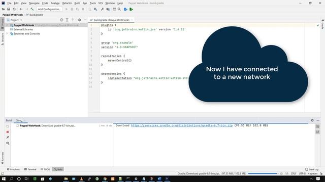
Task: Click the Synchronize reload toolbar icon
Action: pos(14,9)
